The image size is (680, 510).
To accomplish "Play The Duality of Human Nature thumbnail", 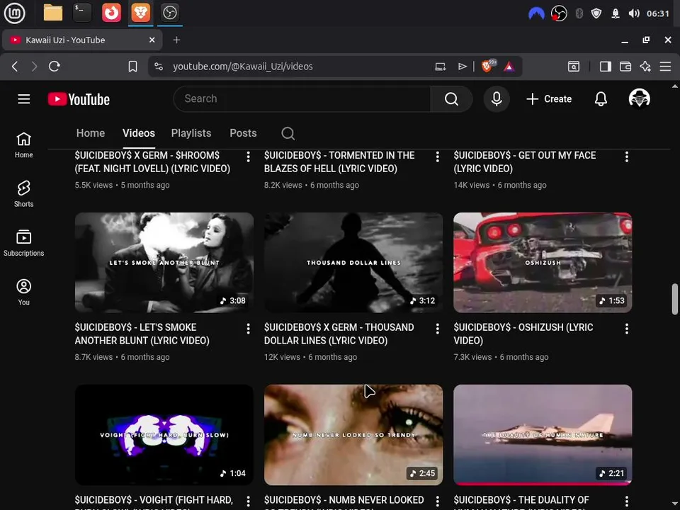I will pyautogui.click(x=543, y=434).
